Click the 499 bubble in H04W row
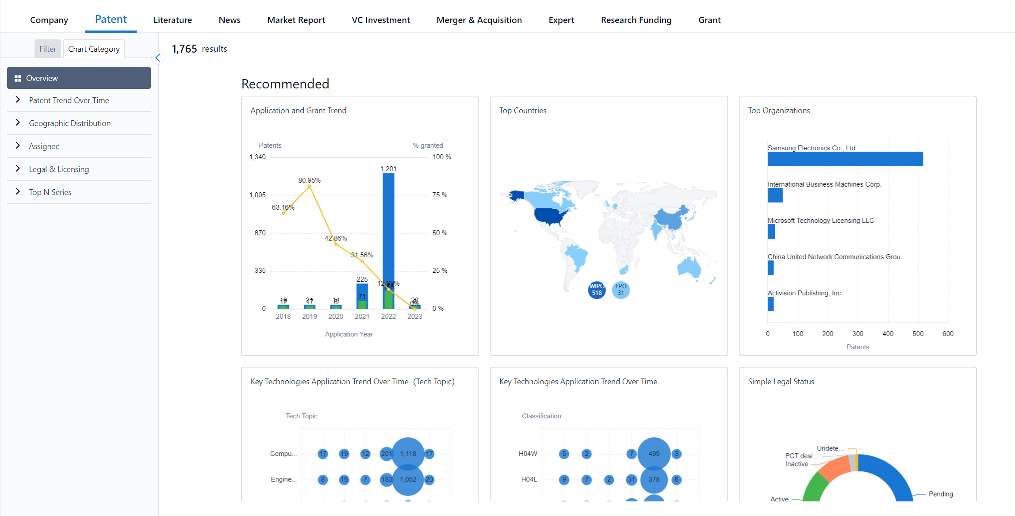Screen dimensions: 1015x516 [654, 454]
